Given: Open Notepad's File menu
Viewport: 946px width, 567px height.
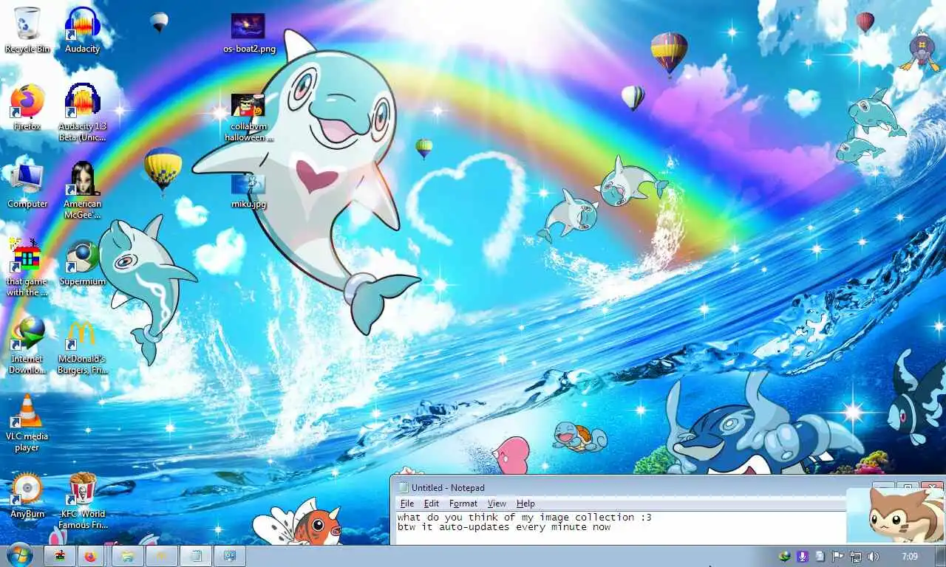Looking at the screenshot, I should tap(407, 504).
